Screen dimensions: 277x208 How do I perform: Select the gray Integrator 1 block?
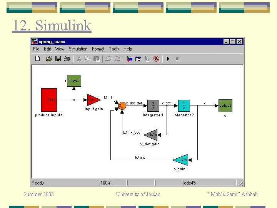pyautogui.click(x=153, y=106)
